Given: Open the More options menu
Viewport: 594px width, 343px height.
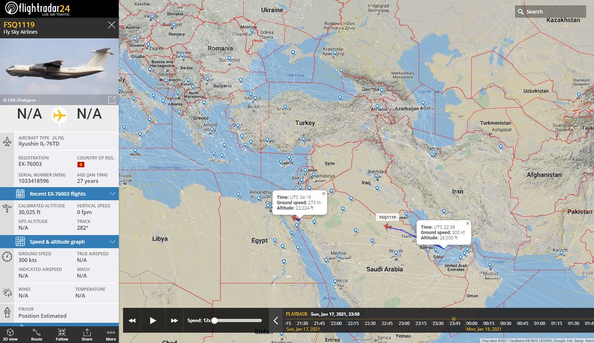Looking at the screenshot, I should pyautogui.click(x=111, y=334).
